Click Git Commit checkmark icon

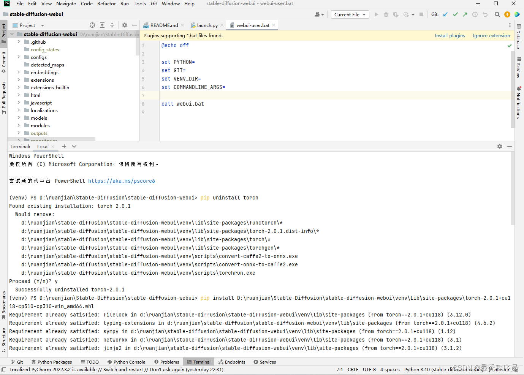click(x=455, y=14)
